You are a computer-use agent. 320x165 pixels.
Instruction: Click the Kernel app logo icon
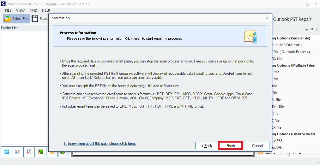(3, 4)
